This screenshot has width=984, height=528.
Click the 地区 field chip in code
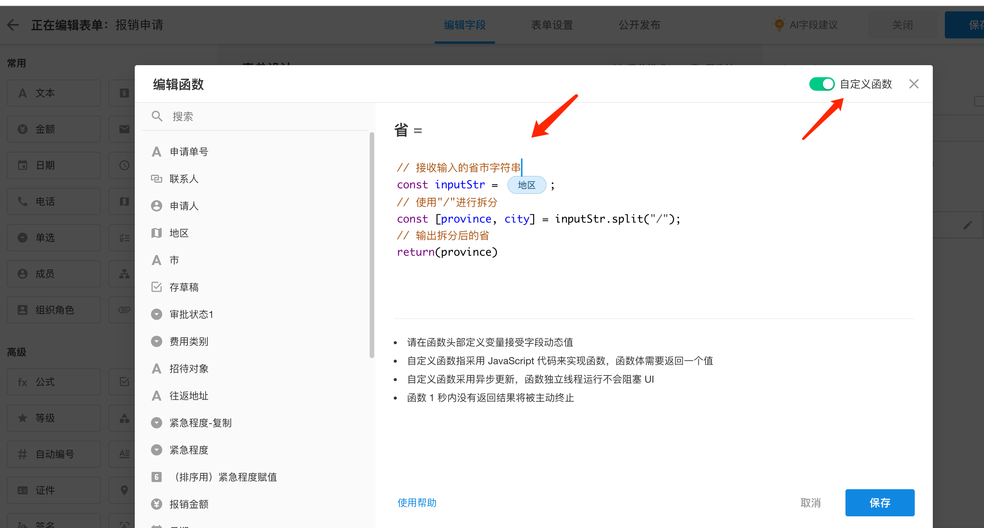click(526, 185)
